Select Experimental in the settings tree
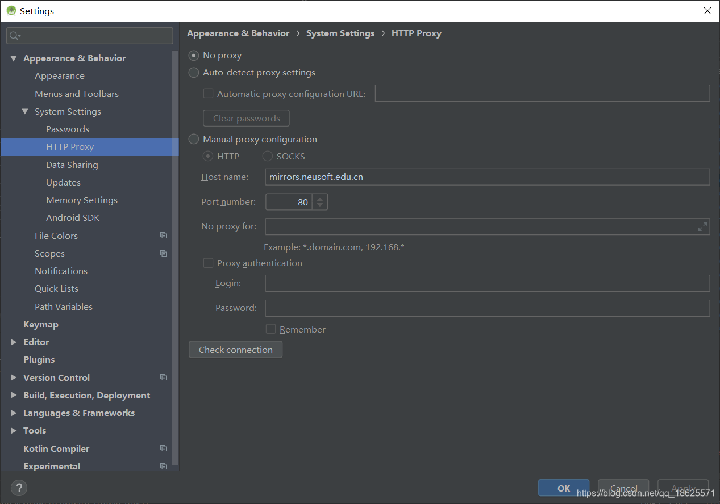Image resolution: width=720 pixels, height=504 pixels. [52, 466]
